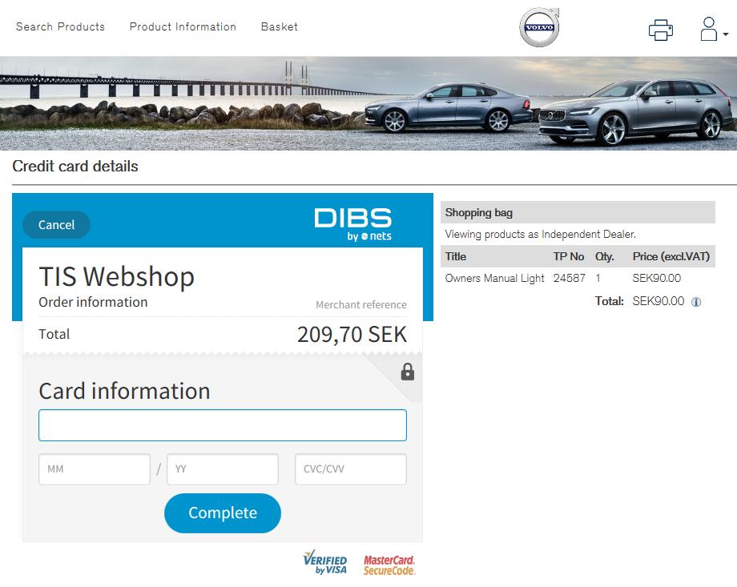Viewport: 737px width, 587px height.
Task: Focus the card number input field
Action: point(223,425)
